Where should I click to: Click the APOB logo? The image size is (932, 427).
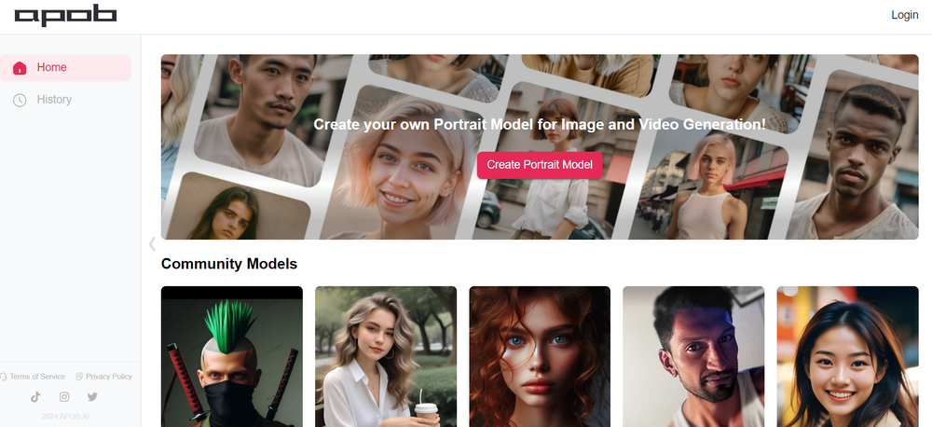tap(65, 16)
